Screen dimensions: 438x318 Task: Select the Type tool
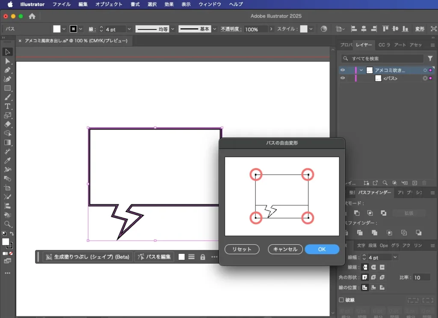point(7,106)
